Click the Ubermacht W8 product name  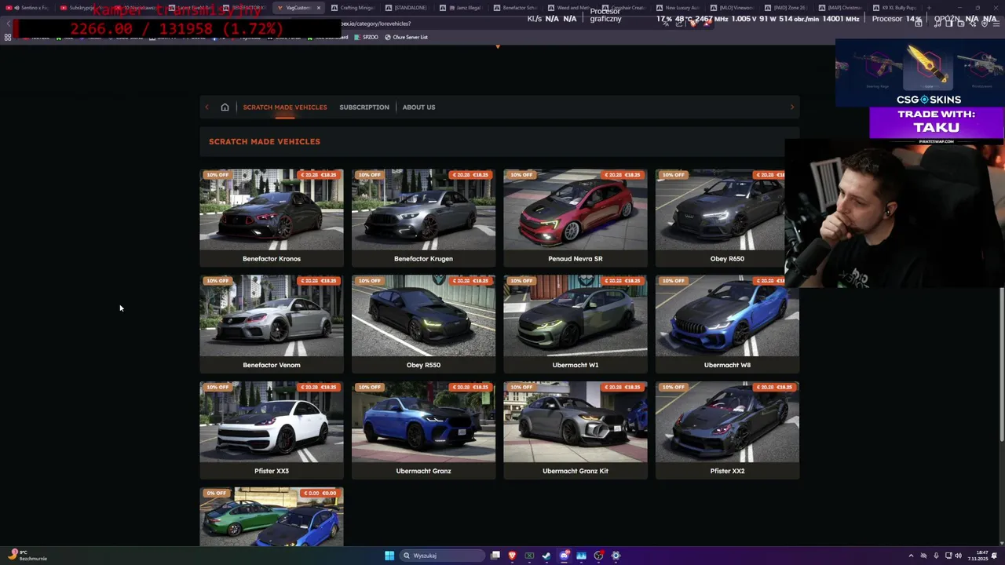tap(727, 365)
